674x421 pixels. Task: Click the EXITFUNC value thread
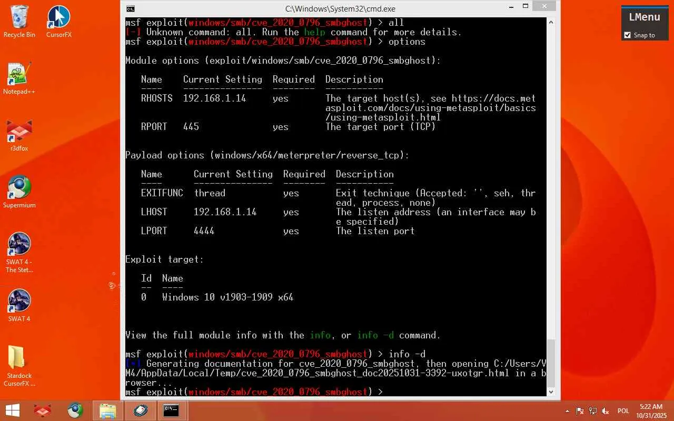[210, 193]
